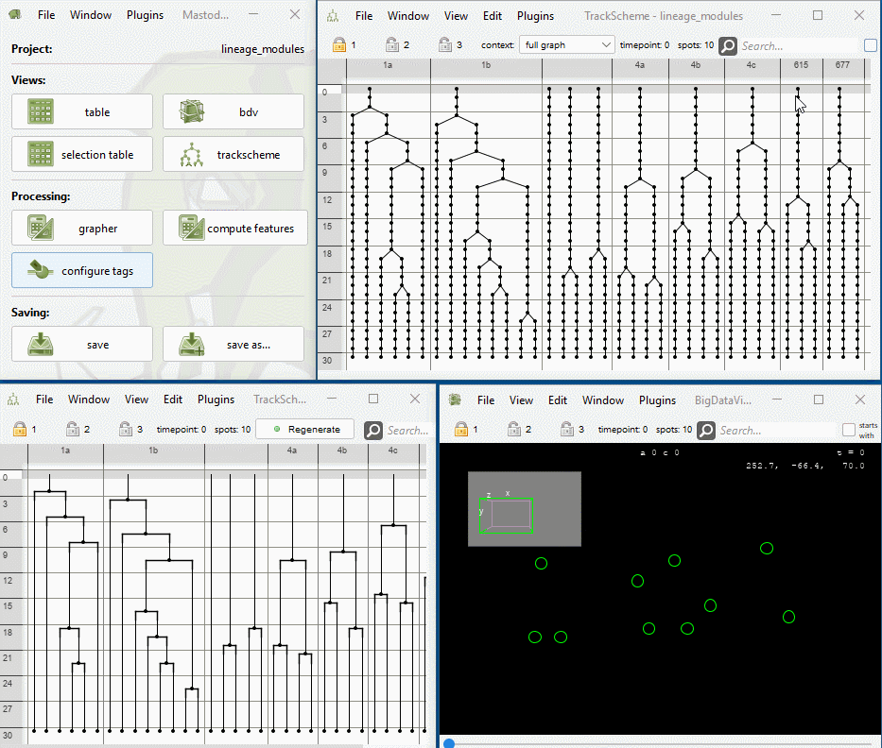Open File menu in Mastodon launcher window
The height and width of the screenshot is (748, 882).
point(46,14)
